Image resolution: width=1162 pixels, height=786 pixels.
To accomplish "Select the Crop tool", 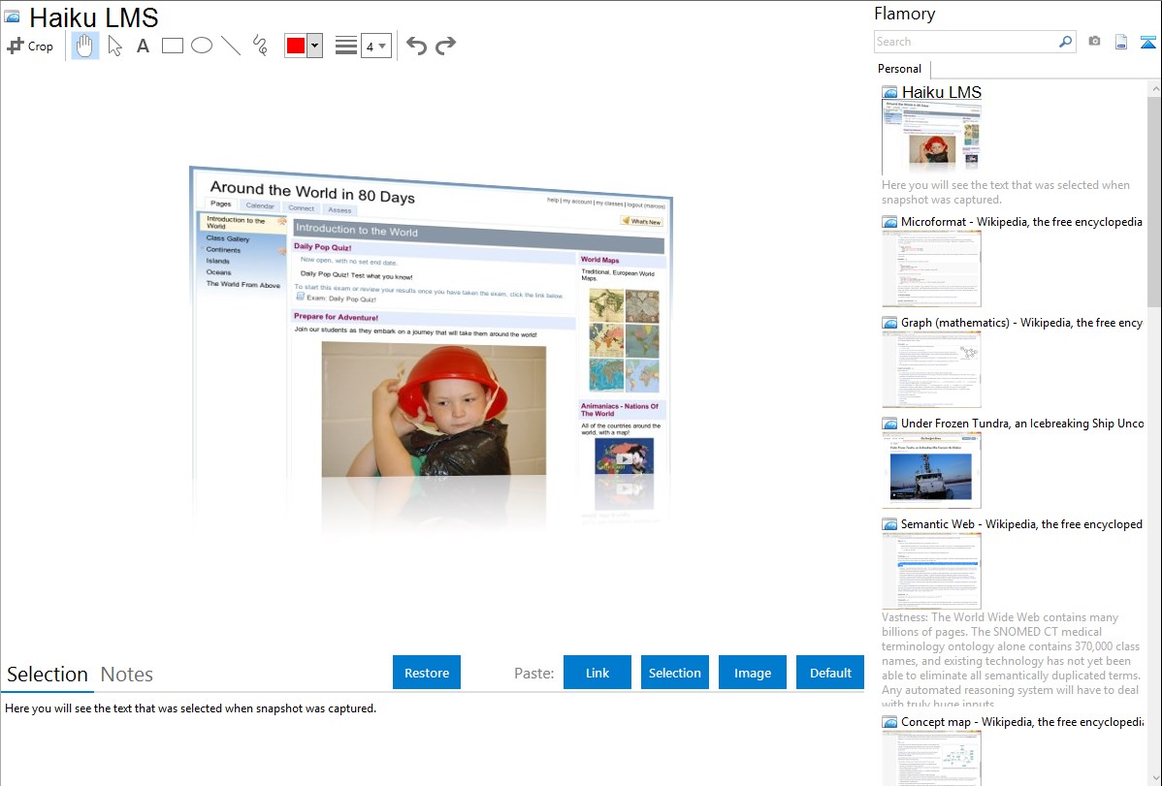I will pyautogui.click(x=30, y=46).
